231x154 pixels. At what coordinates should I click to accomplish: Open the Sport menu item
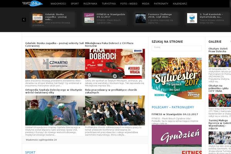pos(75,4)
